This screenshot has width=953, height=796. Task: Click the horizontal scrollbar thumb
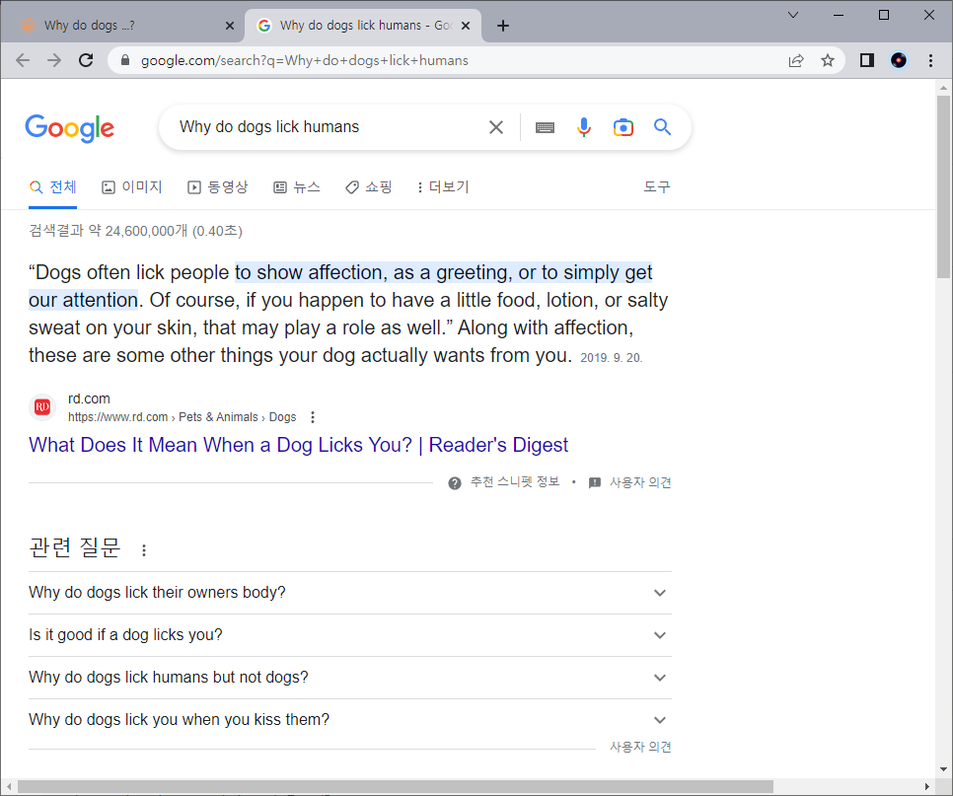[x=395, y=786]
